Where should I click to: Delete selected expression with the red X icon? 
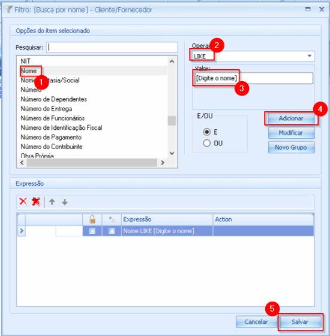[23, 202]
